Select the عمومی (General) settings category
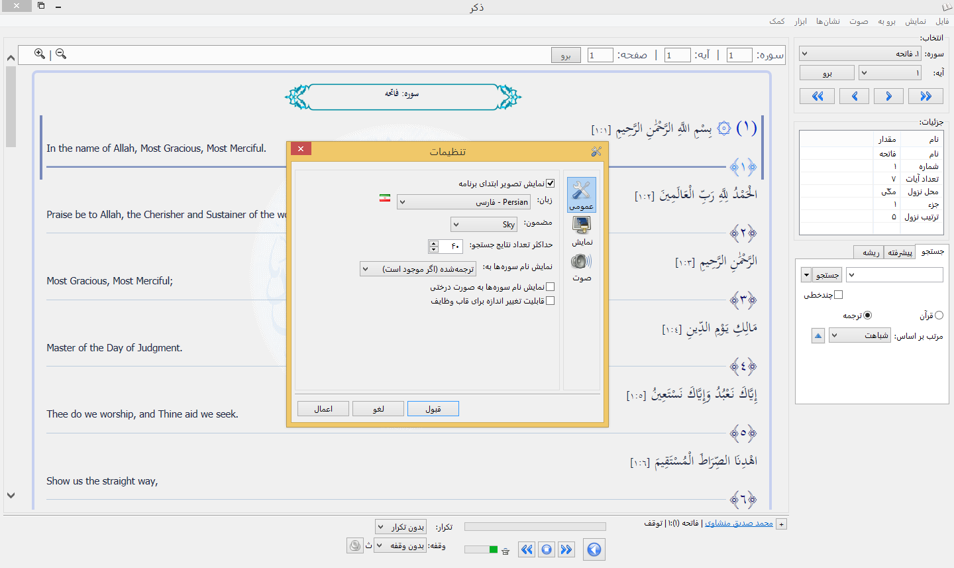 coord(581,194)
